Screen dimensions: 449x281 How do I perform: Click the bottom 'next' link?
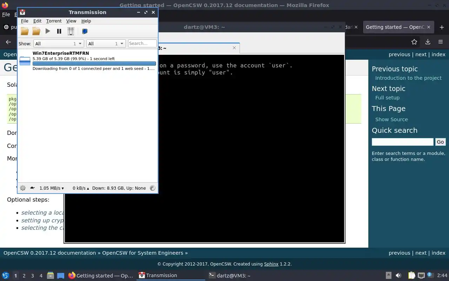(x=421, y=253)
